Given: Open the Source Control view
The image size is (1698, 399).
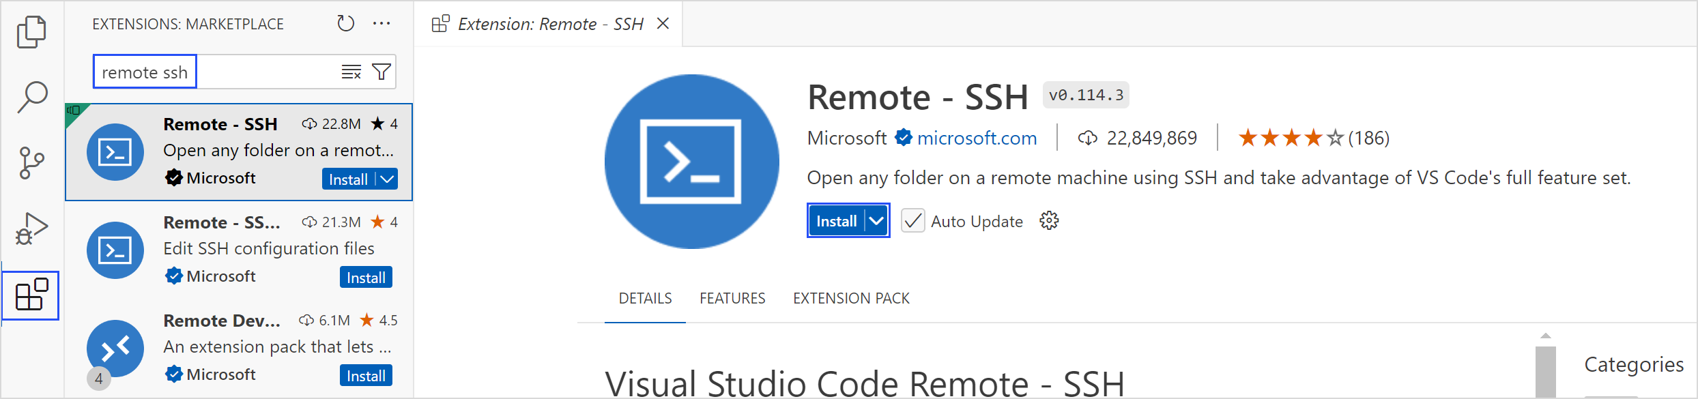Looking at the screenshot, I should click(31, 163).
